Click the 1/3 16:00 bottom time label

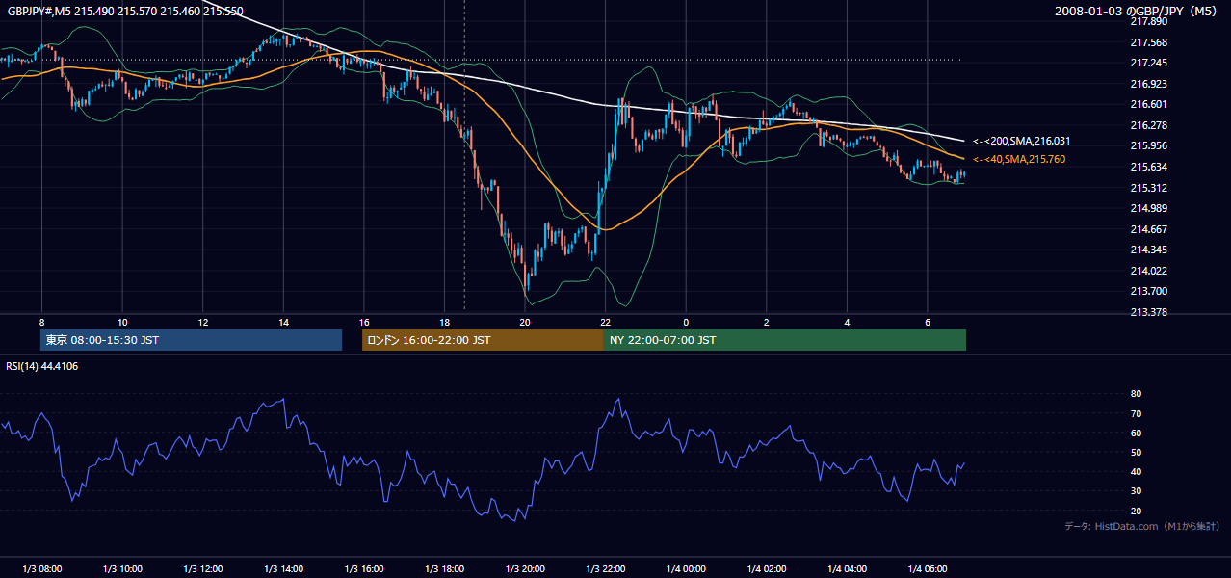363,568
